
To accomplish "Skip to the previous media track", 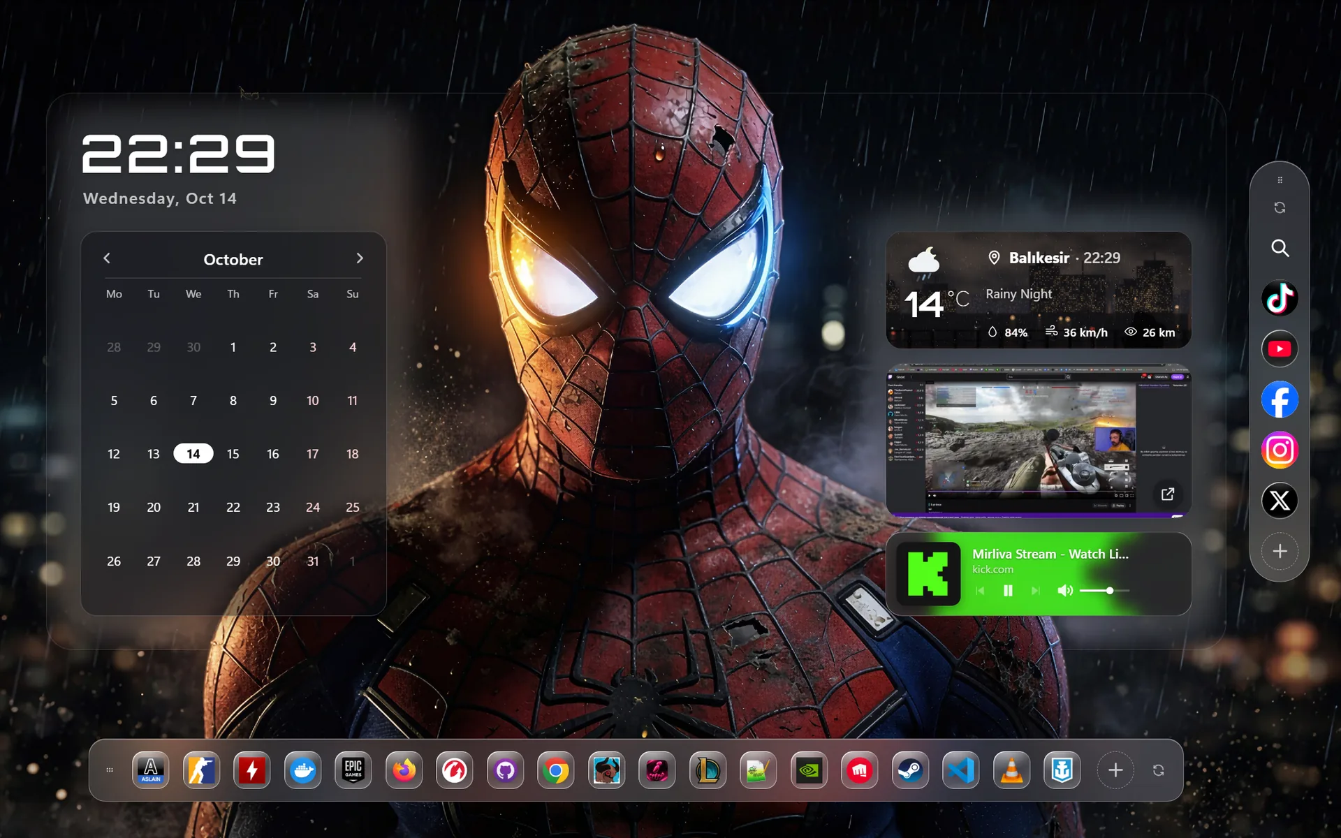I will (x=980, y=591).
